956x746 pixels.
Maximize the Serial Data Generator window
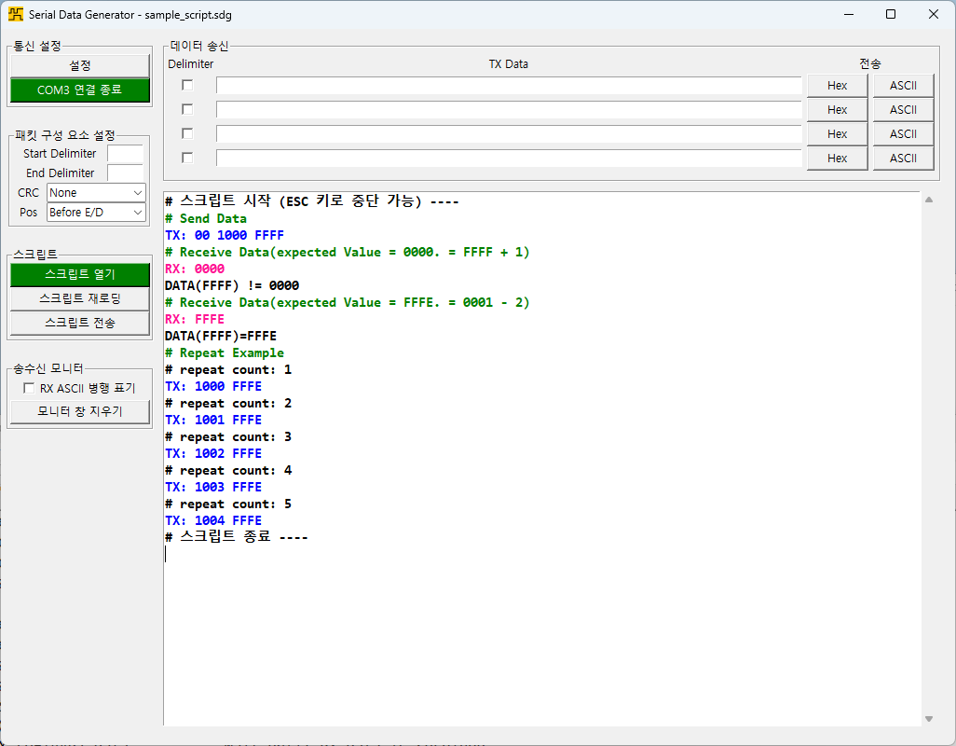tap(891, 14)
